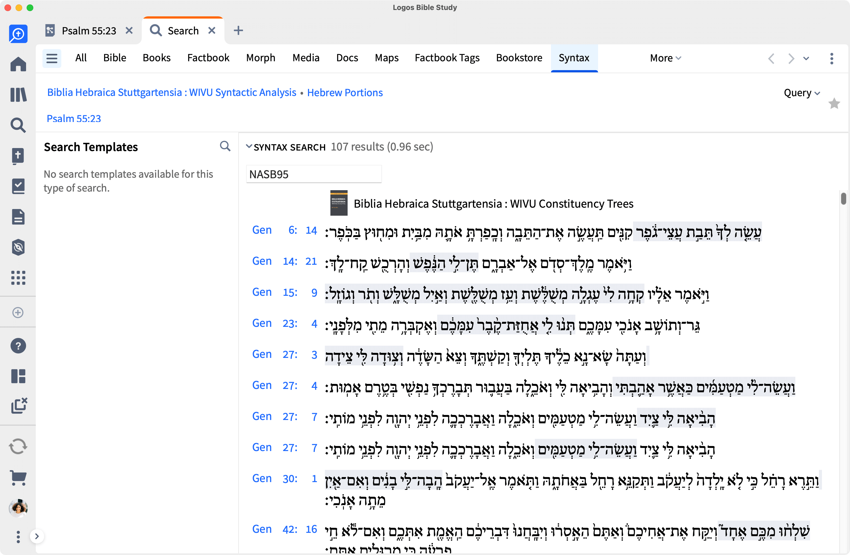
Task: Favorite this search with star icon
Action: tap(834, 103)
